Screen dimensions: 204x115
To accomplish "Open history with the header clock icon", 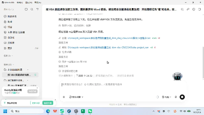I will pos(194,9).
